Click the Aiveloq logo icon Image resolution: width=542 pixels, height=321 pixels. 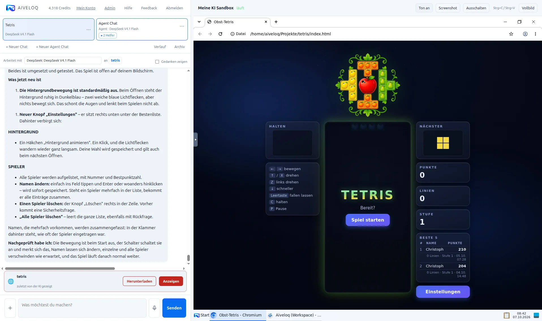point(10,8)
